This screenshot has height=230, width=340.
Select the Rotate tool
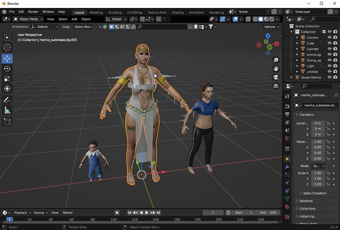coord(7,69)
